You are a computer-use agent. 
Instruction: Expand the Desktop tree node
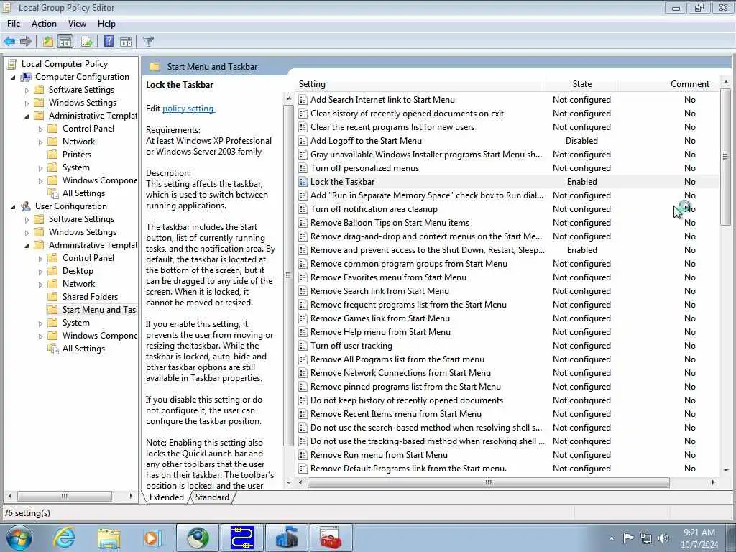[40, 271]
